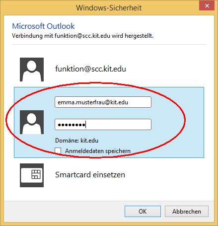Click the blank space right of the username text

pyautogui.click(x=139, y=102)
